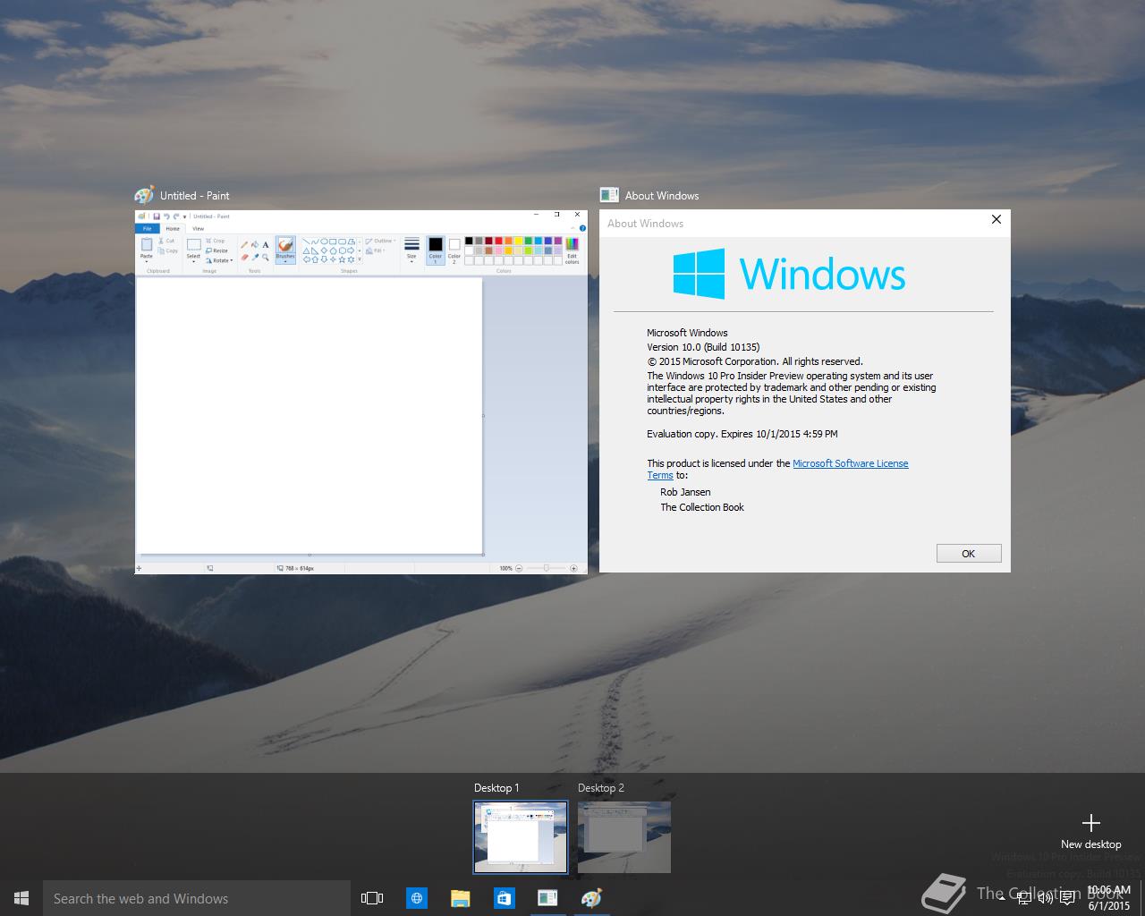Viewport: 1145px width, 916px height.
Task: Pick the black swatch in Paint's palette
Action: pyautogui.click(x=469, y=241)
